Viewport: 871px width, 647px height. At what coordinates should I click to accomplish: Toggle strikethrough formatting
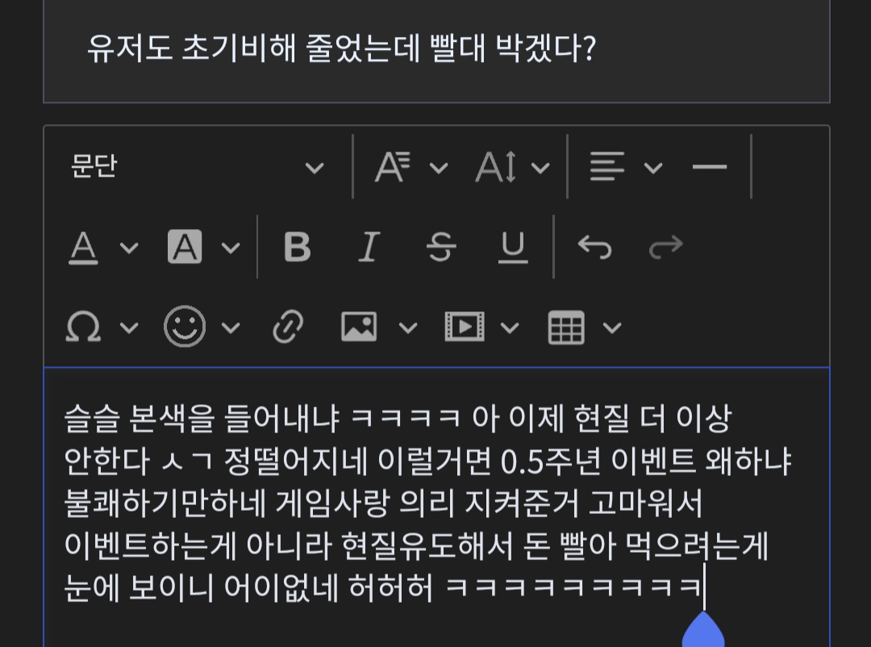click(x=441, y=246)
